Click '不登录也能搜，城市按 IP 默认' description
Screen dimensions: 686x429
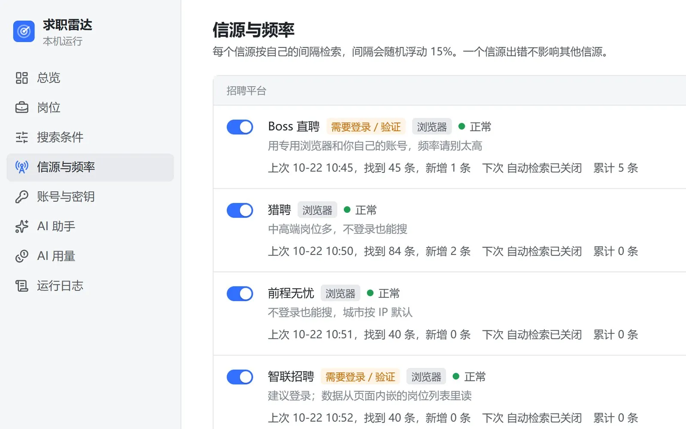[340, 312]
